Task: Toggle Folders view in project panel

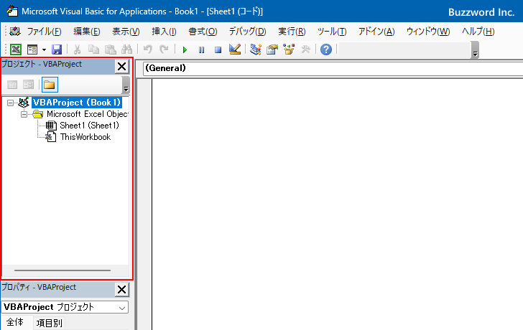Action: (50, 85)
